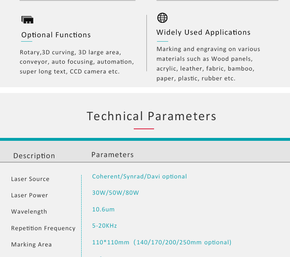Click the Technical Parameters title
The height and width of the screenshot is (257, 290).
coord(152,116)
